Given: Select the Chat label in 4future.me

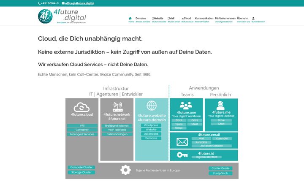Looking at the screenshot, I should pos(221,124).
